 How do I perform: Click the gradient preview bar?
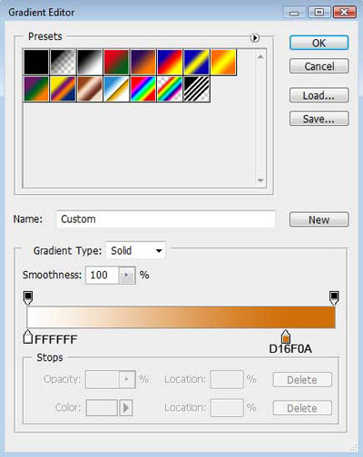click(x=181, y=317)
